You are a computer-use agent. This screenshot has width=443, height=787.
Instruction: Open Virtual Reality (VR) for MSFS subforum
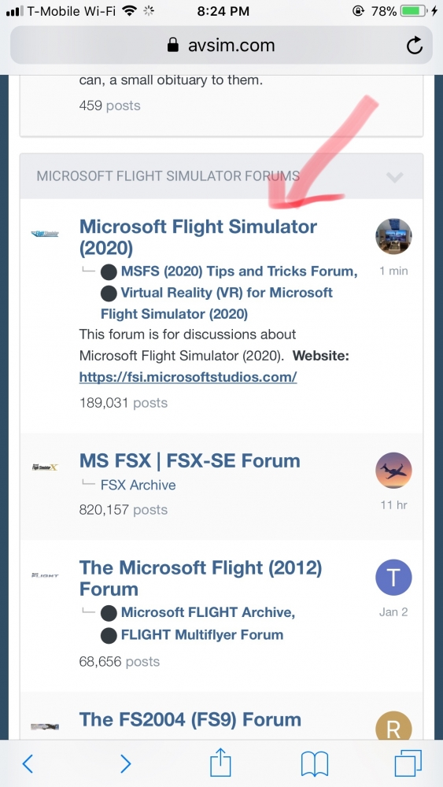click(x=216, y=303)
